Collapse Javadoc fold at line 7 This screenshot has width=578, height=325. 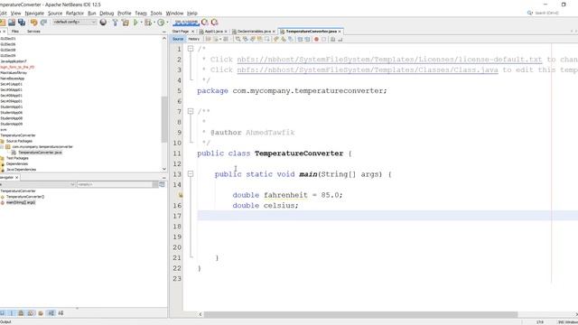point(191,111)
